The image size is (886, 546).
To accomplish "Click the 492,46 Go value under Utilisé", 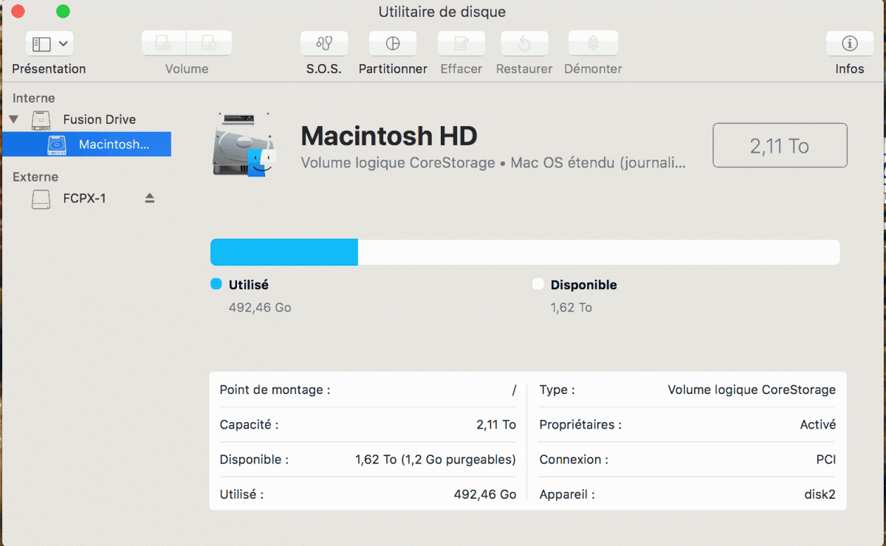I will 260,308.
